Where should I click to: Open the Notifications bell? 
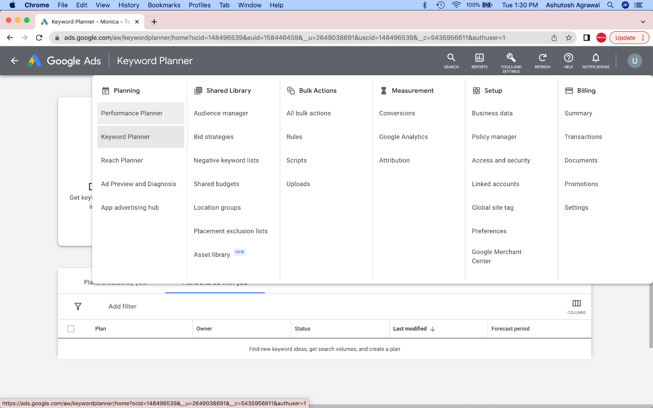click(596, 58)
